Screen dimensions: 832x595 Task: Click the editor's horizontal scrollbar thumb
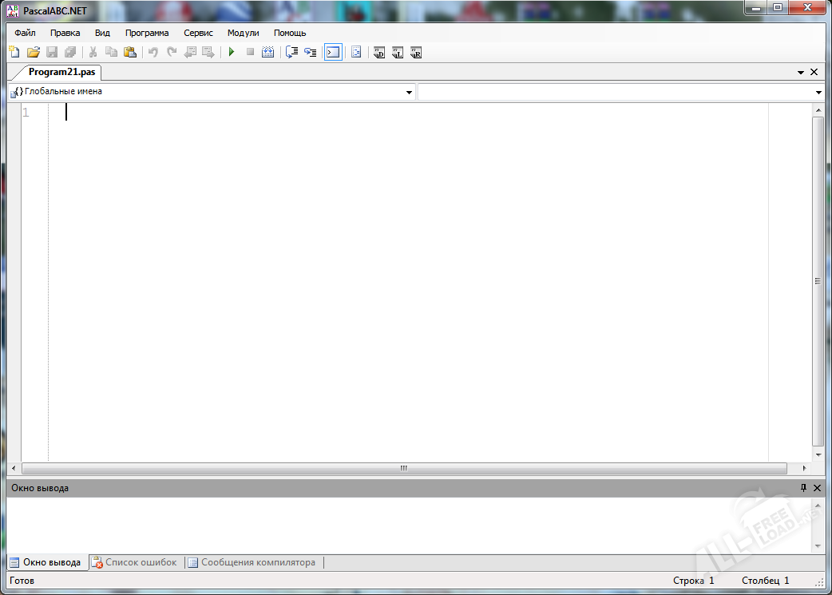pyautogui.click(x=403, y=468)
